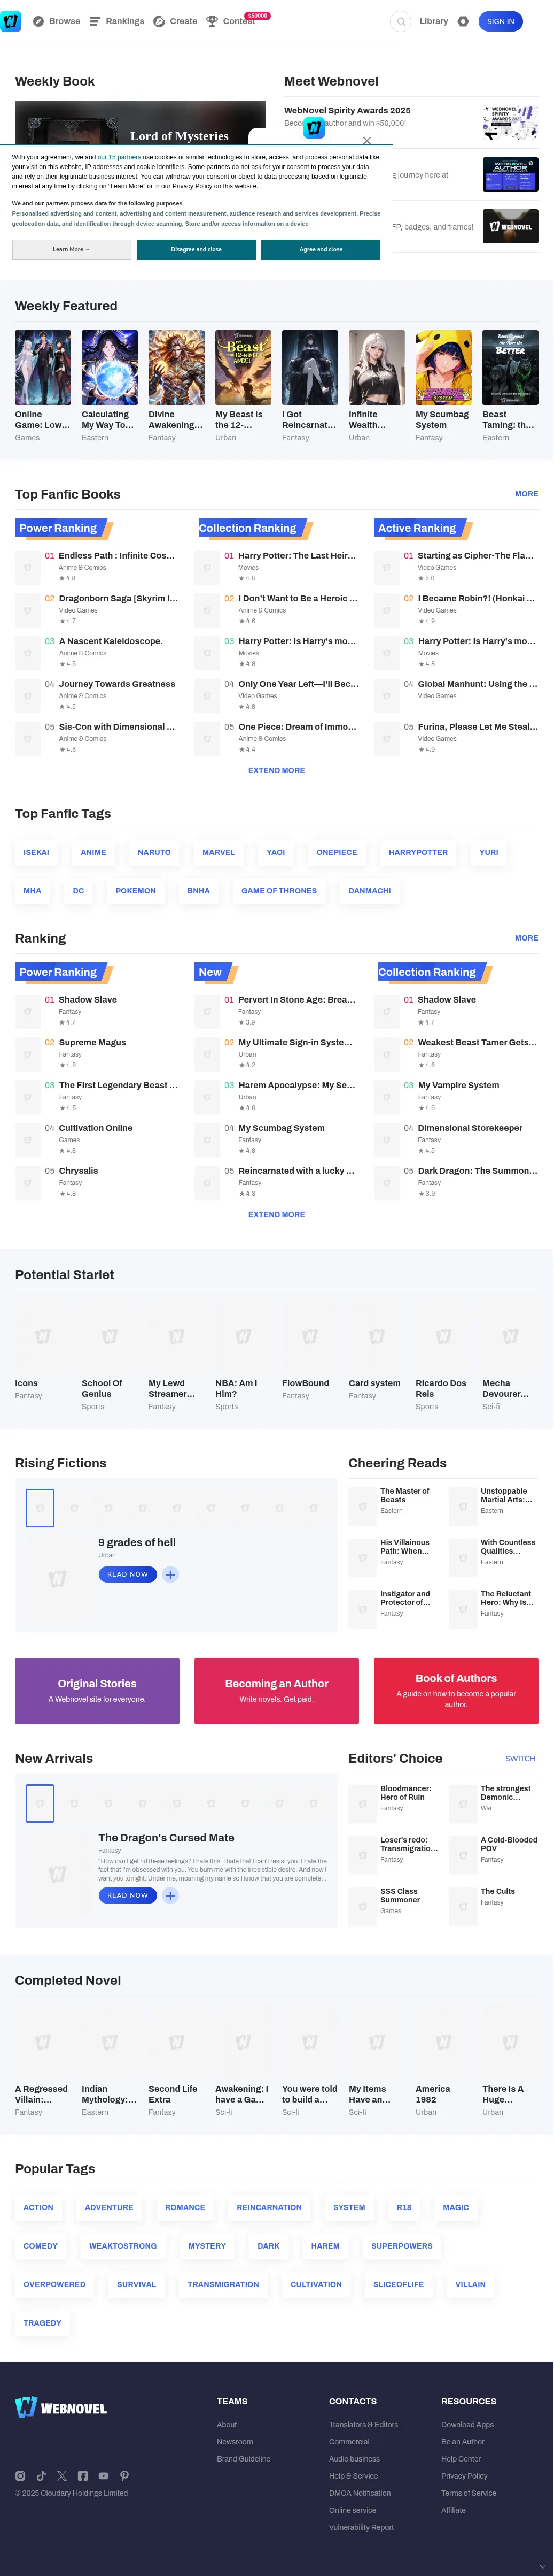Click the SIGN IN button
The image size is (554, 2576).
tap(500, 21)
